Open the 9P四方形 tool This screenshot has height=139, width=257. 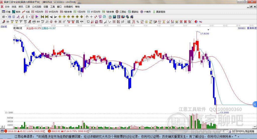pos(52,12)
